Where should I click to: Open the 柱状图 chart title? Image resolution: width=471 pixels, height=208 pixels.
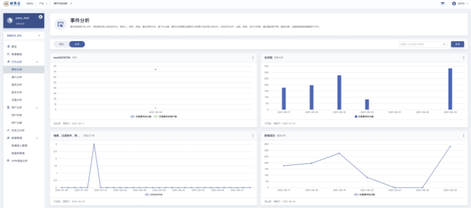click(x=268, y=58)
